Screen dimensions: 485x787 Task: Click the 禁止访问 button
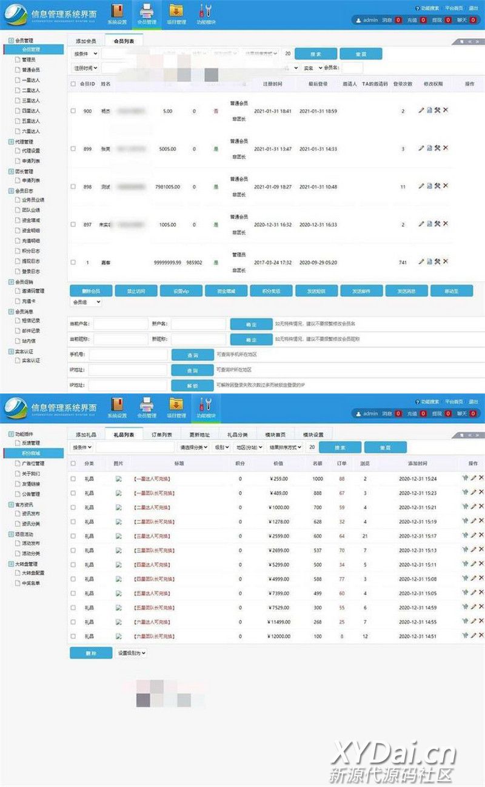(x=136, y=290)
